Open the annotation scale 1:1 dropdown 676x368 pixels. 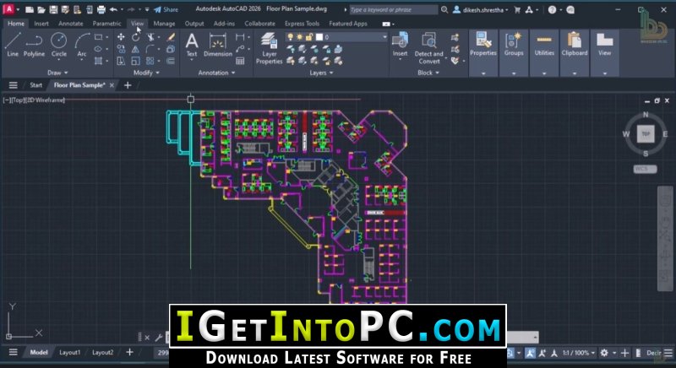click(x=580, y=353)
